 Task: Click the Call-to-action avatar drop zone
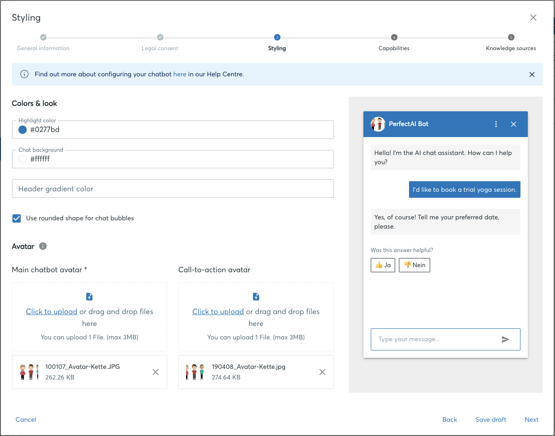256,317
